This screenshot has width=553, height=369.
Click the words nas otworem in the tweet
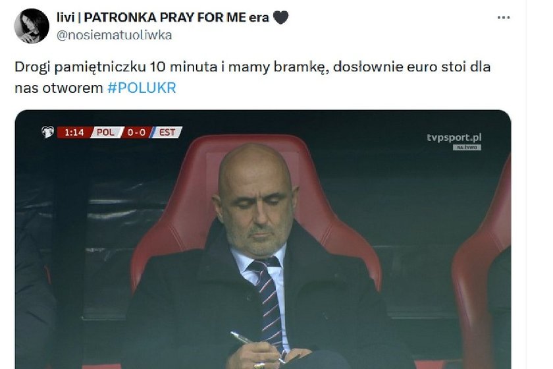[x=59, y=88]
